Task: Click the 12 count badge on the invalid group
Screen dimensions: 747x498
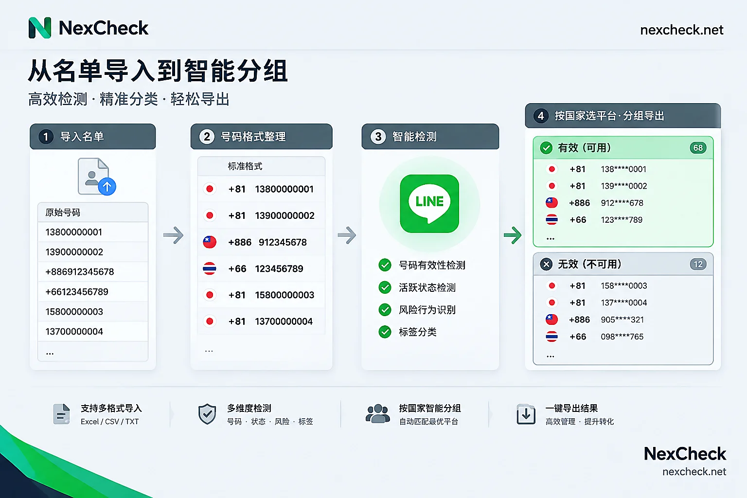Action: point(698,264)
